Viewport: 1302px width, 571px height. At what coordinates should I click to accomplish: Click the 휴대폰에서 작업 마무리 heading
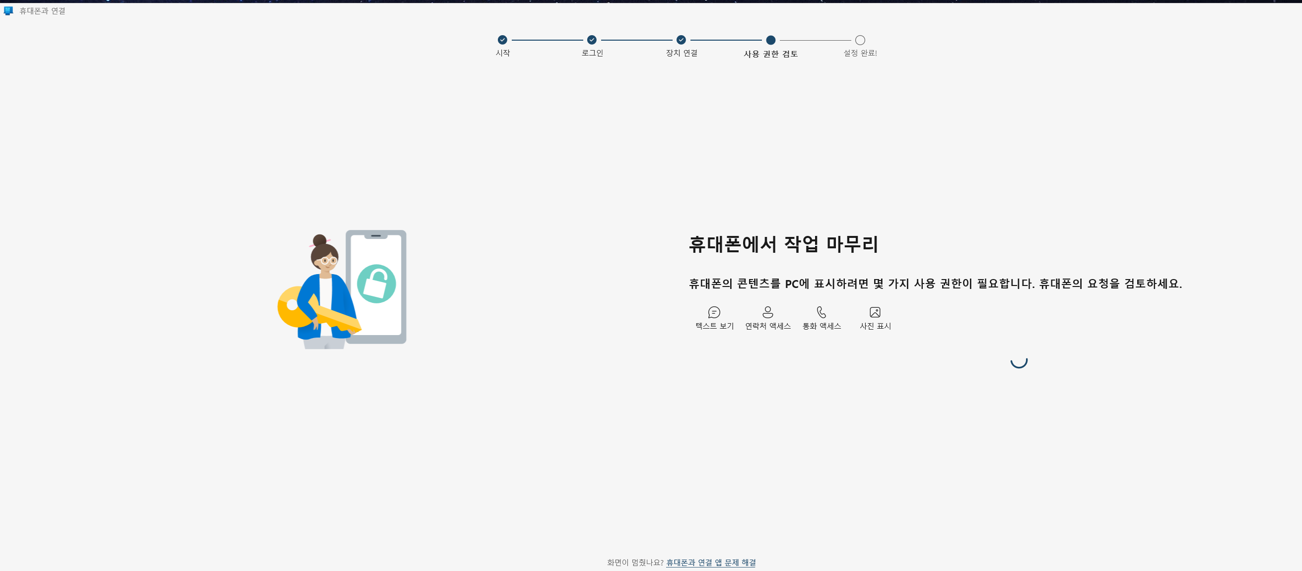pyautogui.click(x=783, y=244)
